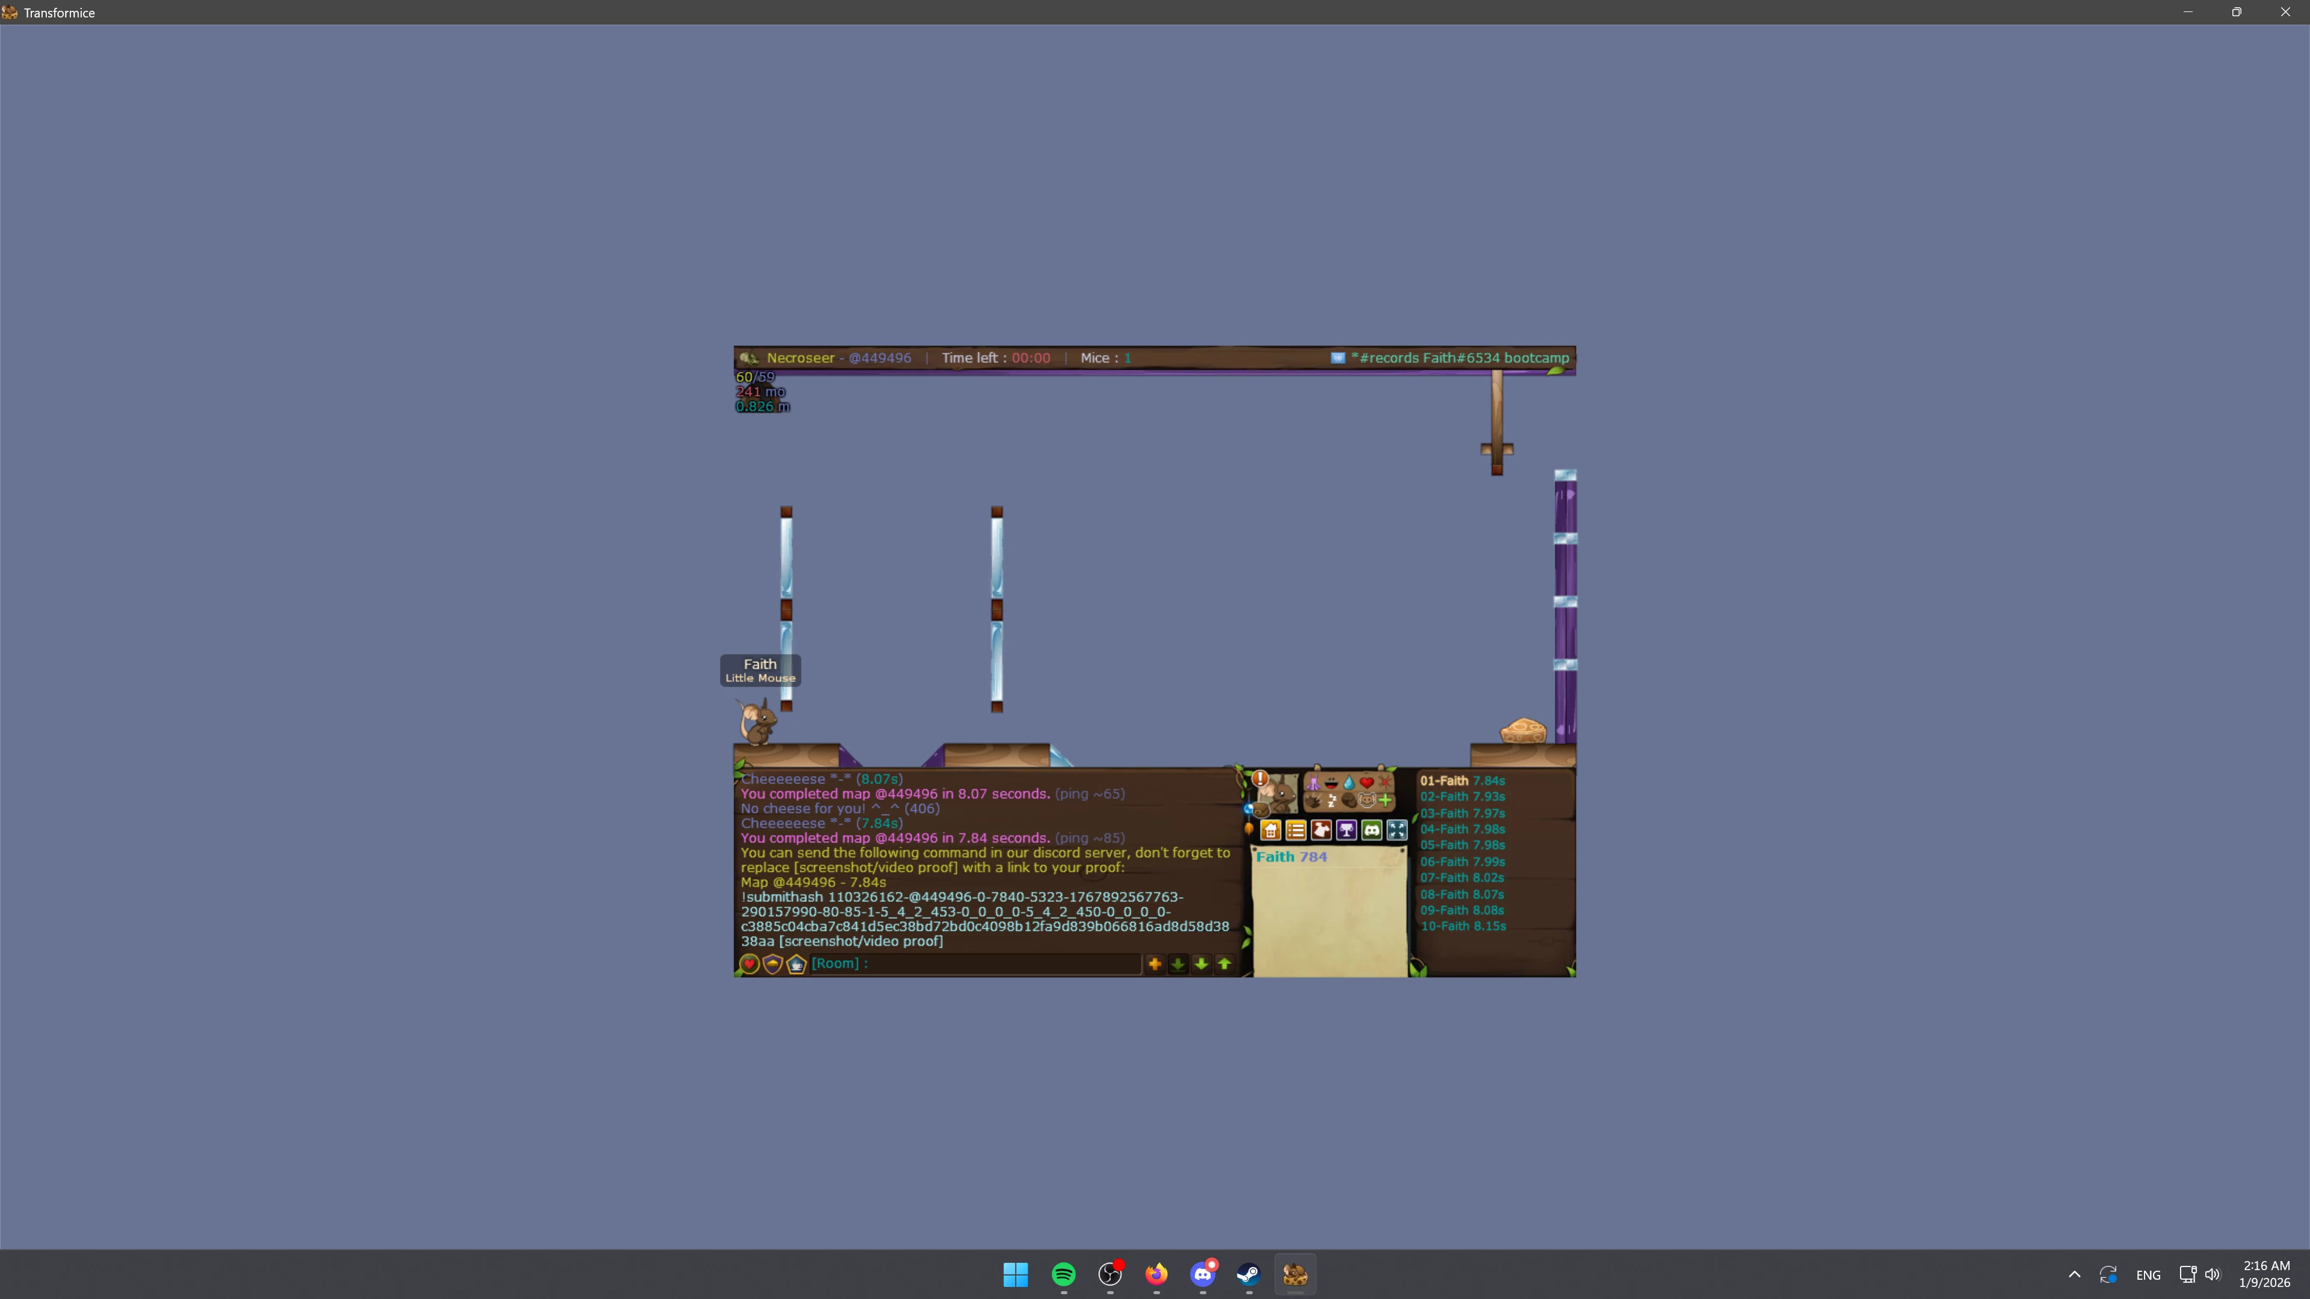Open the green Discord icon
Viewport: 2310px width, 1299px height.
tap(1372, 830)
